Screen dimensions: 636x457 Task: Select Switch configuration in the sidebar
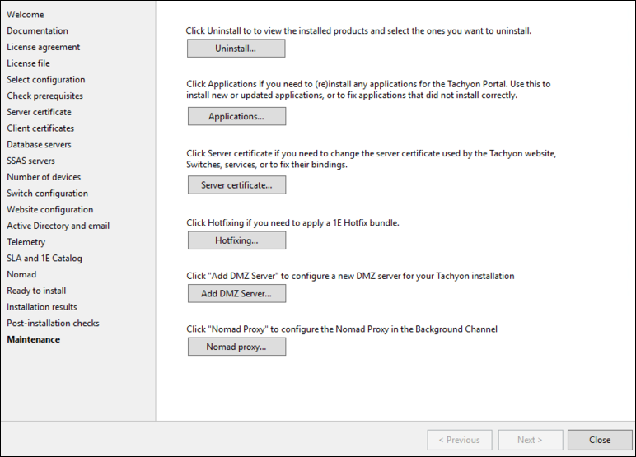pos(47,194)
